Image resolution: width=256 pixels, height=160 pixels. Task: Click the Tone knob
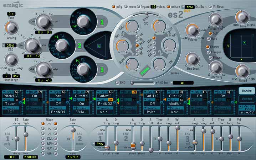click(242, 17)
